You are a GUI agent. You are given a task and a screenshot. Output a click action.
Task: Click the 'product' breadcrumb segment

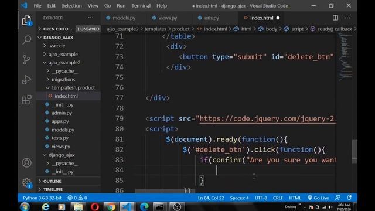[180, 29]
